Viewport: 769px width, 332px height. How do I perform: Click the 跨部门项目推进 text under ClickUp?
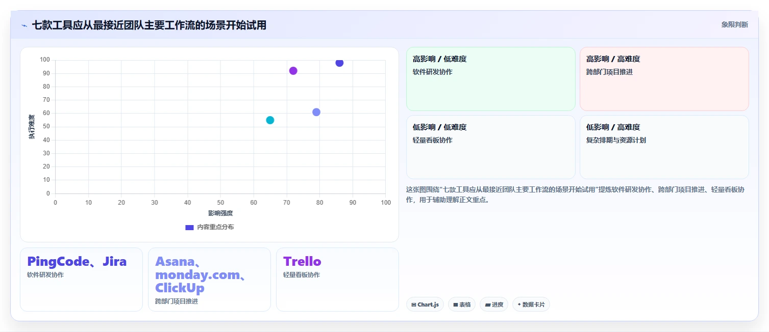177,301
